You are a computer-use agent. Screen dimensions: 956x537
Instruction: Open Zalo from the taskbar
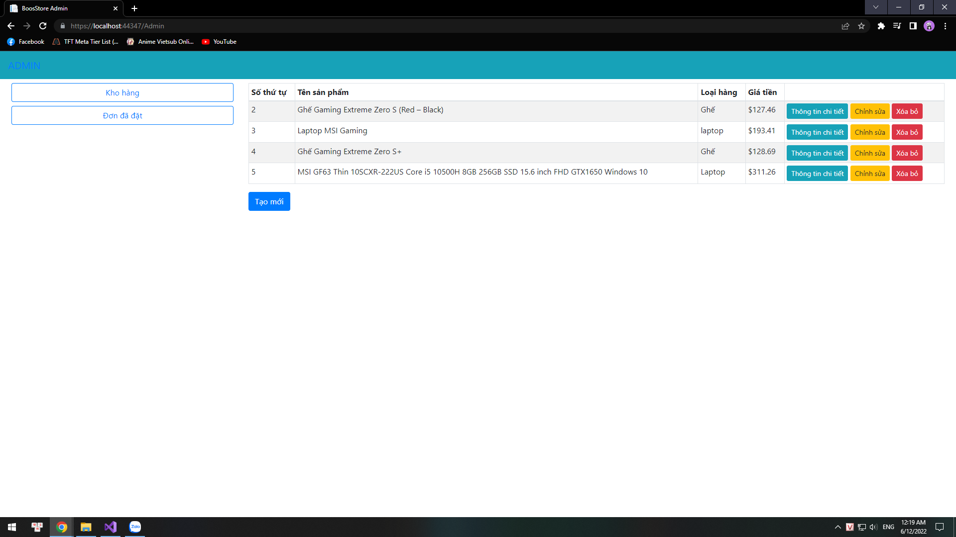tap(134, 527)
